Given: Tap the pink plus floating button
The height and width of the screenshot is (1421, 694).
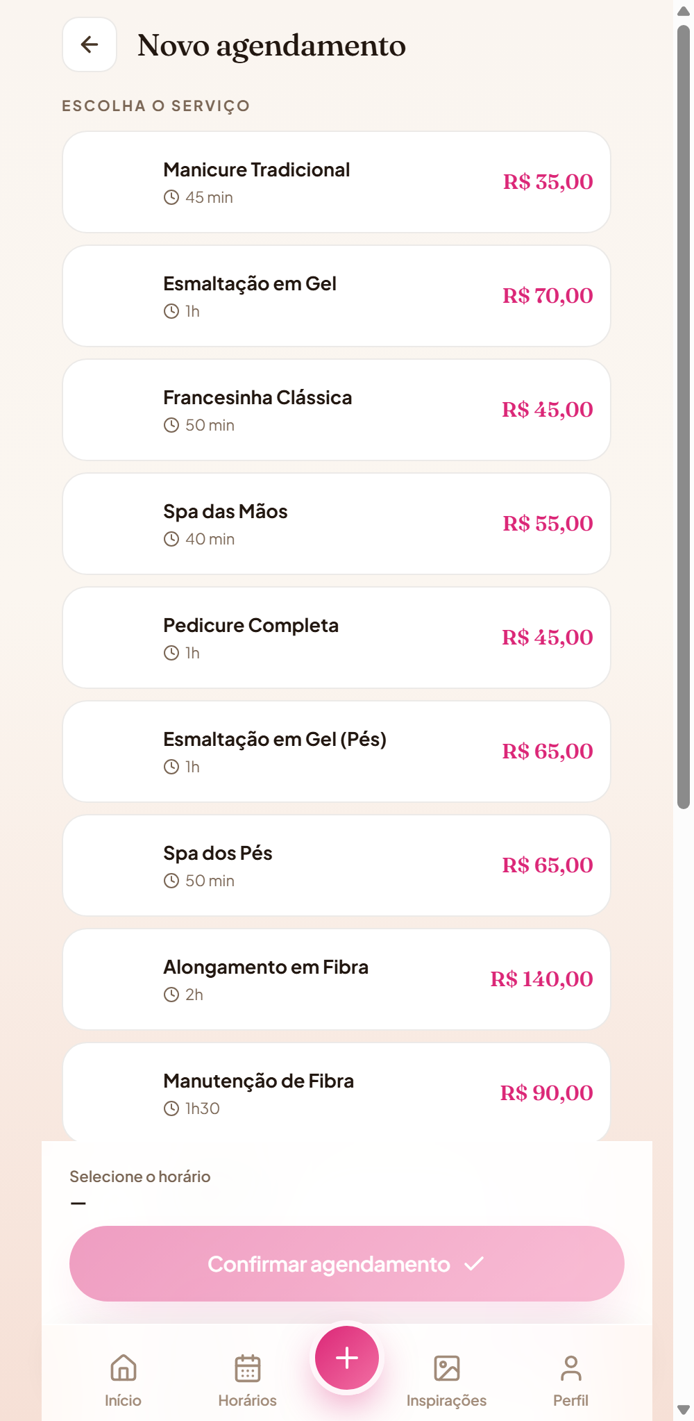Looking at the screenshot, I should coord(347,1358).
